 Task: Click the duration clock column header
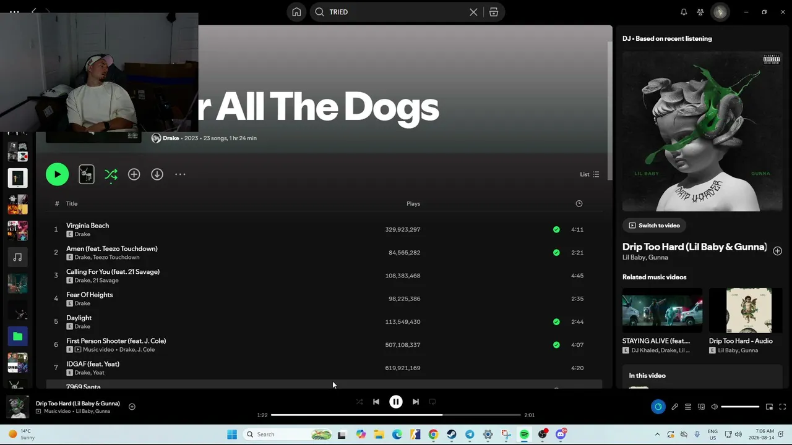point(579,203)
